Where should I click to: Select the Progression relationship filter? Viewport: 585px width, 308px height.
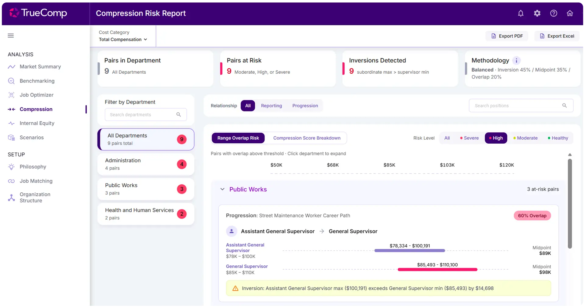point(305,106)
